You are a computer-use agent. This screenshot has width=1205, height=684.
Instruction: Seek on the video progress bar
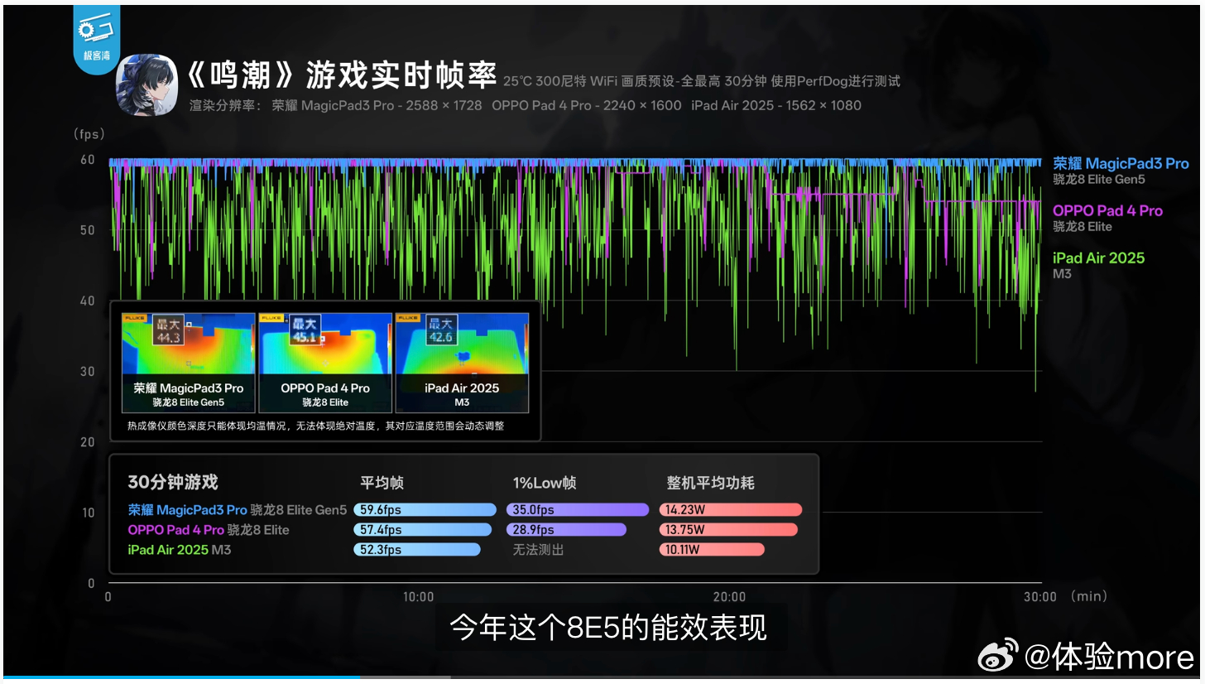[x=602, y=677]
